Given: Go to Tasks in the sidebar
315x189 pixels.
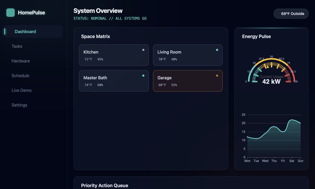Looking at the screenshot, I should coord(34,46).
